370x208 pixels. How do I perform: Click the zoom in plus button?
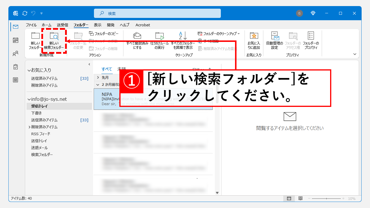(343, 198)
